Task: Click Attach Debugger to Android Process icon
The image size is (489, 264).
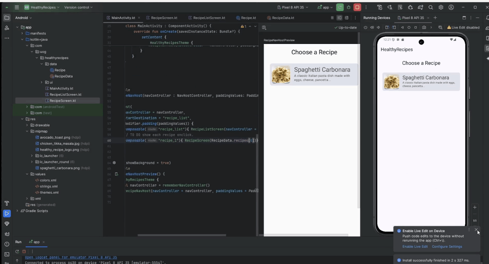Action: pyautogui.click(x=410, y=7)
